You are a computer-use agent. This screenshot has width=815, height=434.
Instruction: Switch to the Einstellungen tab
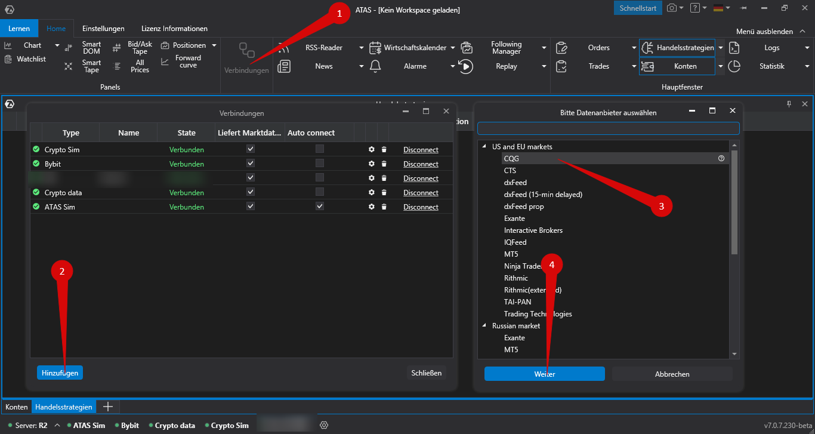tap(103, 29)
